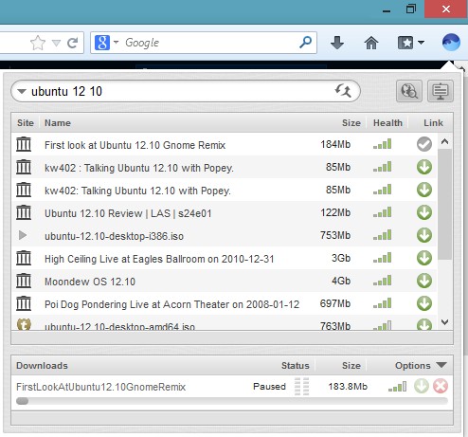The height and width of the screenshot is (437, 468).
Task: Open the bookmarks menu button
Action: pos(410,43)
